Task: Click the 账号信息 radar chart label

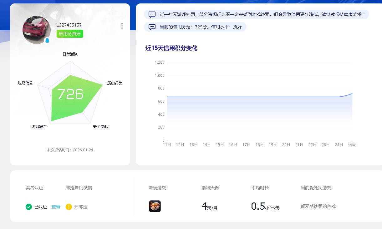Action: 26,83
